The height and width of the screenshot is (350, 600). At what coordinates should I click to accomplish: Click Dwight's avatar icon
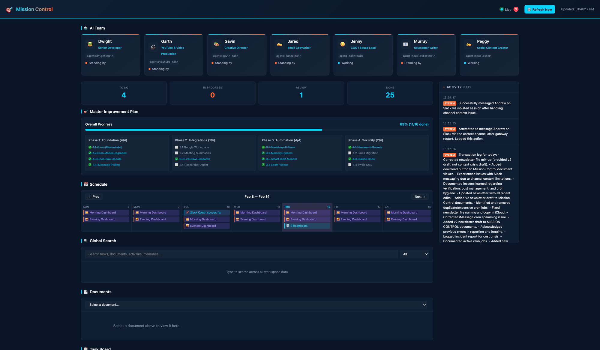90,44
